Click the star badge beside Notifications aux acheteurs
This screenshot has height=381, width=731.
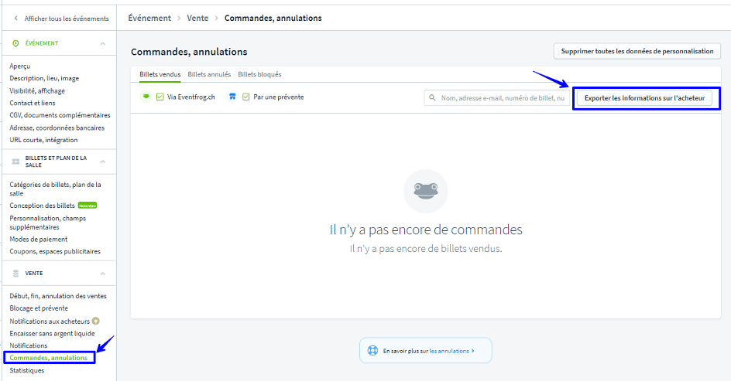[96, 321]
